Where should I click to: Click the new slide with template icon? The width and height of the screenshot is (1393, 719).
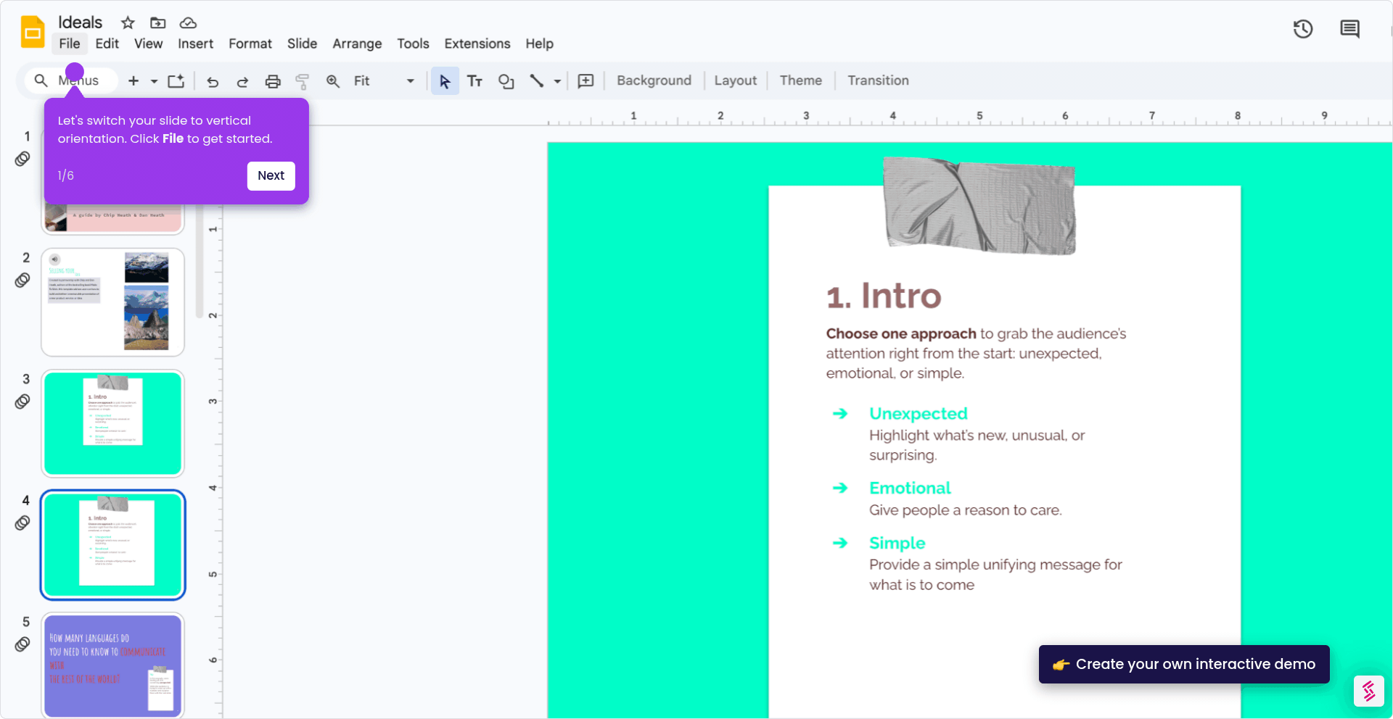[x=176, y=80]
